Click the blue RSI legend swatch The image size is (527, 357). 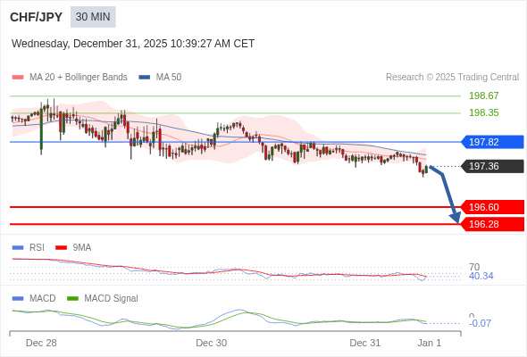pyautogui.click(x=18, y=248)
